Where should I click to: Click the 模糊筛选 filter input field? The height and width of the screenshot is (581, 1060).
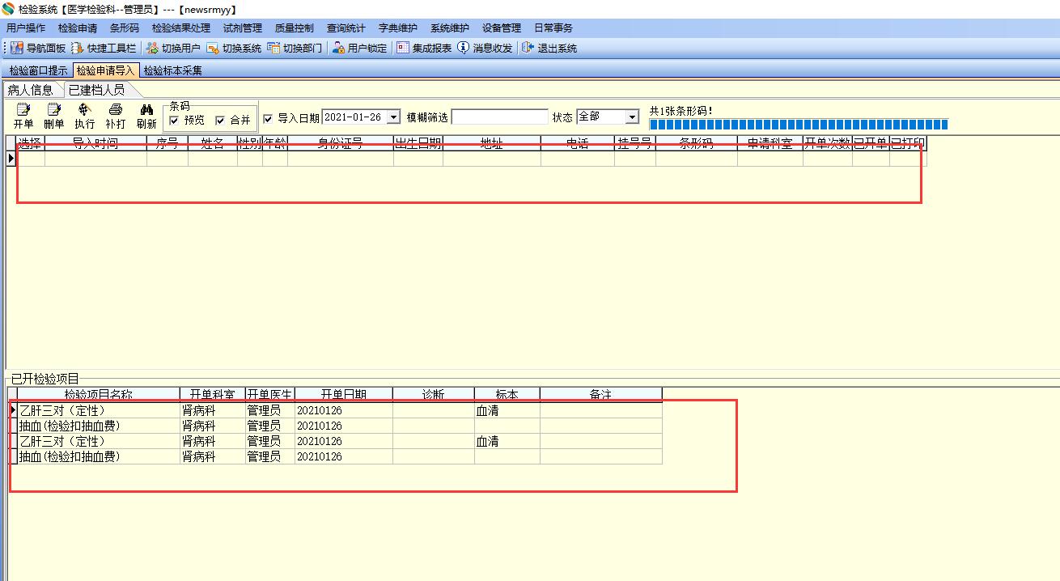(499, 117)
